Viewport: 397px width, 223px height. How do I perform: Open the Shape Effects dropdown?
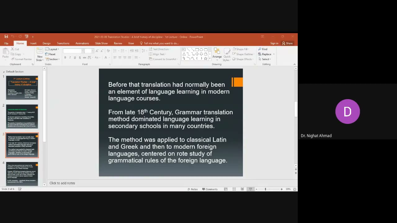coord(243,59)
